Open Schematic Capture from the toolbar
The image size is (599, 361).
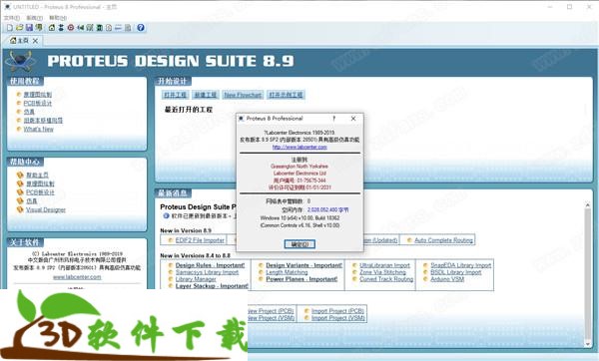61,28
